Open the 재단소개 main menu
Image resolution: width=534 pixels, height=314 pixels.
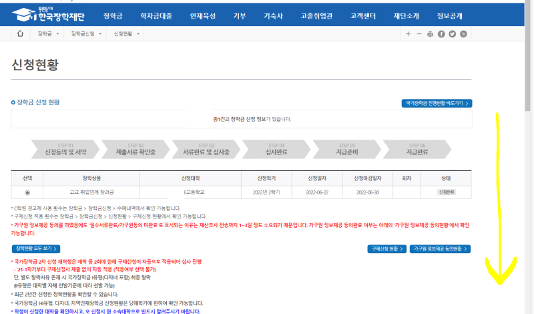407,16
